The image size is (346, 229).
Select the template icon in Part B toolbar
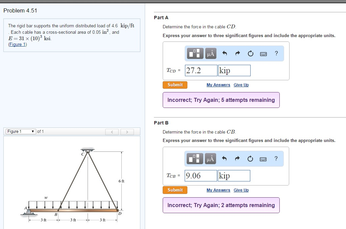coord(195,159)
